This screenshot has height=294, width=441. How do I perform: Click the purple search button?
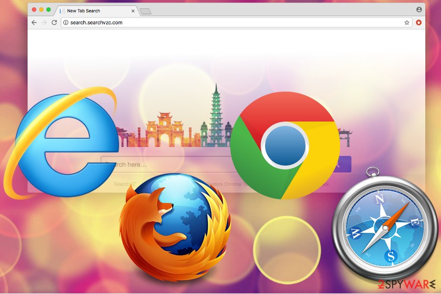[x=343, y=164]
